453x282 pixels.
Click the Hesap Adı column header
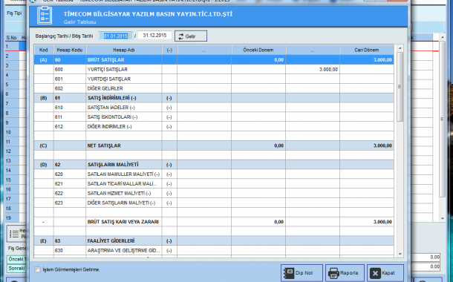tap(124, 50)
